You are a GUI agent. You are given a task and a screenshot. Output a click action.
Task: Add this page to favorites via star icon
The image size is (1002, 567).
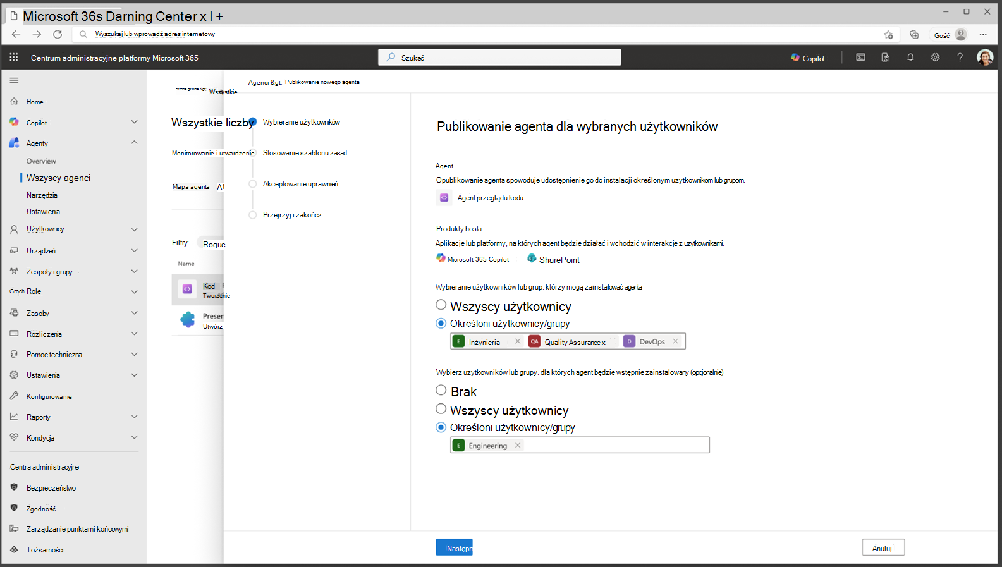[x=889, y=35]
